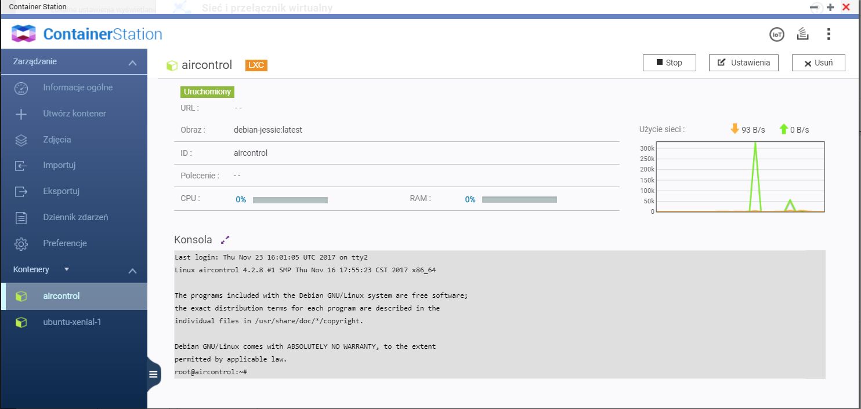
Task: Click the Eksportuj arrow icon
Action: click(21, 192)
